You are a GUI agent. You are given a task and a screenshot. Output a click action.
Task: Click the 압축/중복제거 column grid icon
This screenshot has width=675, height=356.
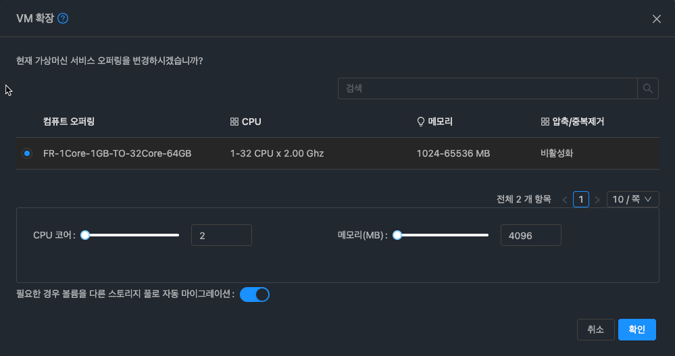(545, 122)
